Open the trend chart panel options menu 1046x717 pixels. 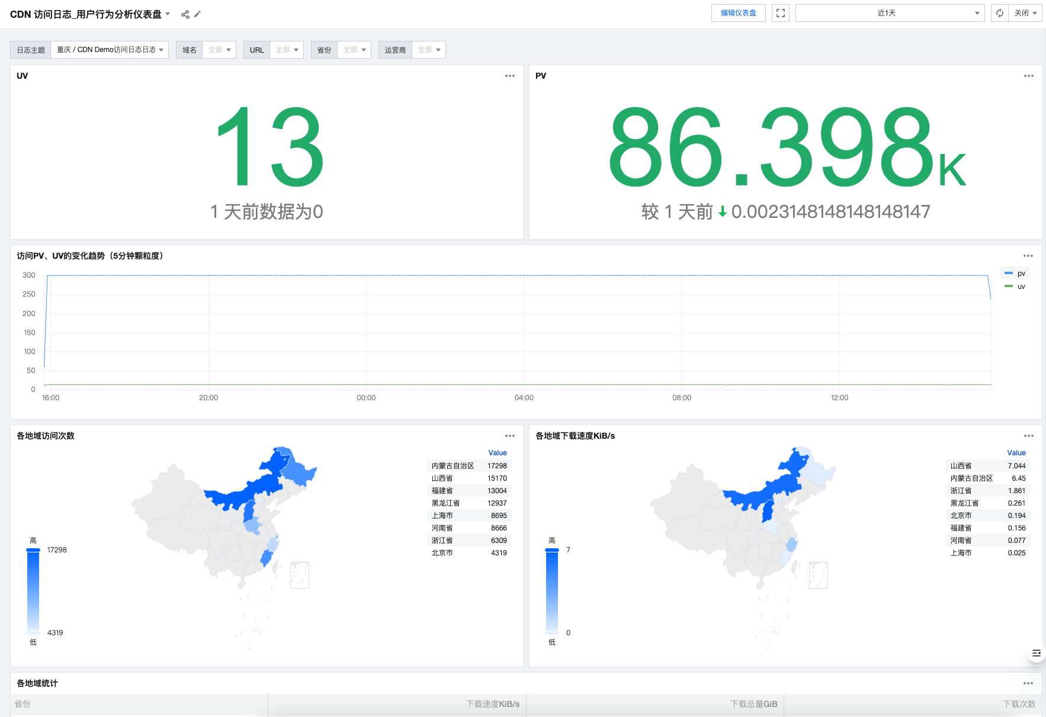1028,256
